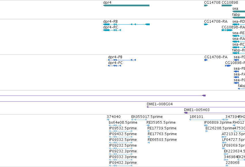This screenshot has width=245, height=167.
Task: Click the dpr4-RB transcript glyph
Action: click(126, 24)
